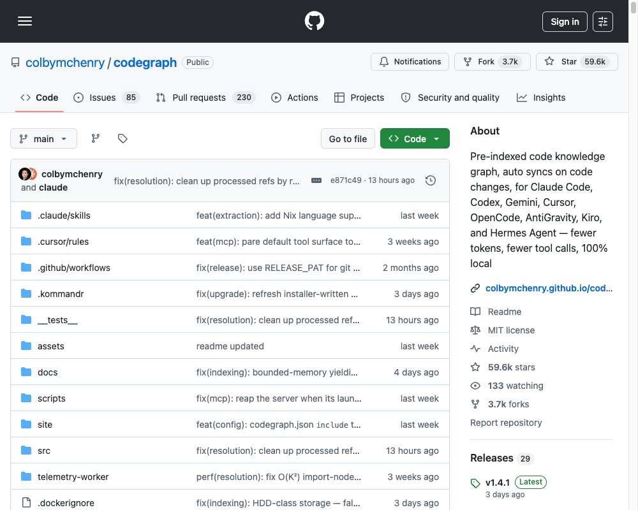Click the .claude/skills folder icon
Screen dimensions: 638x510
point(26,215)
